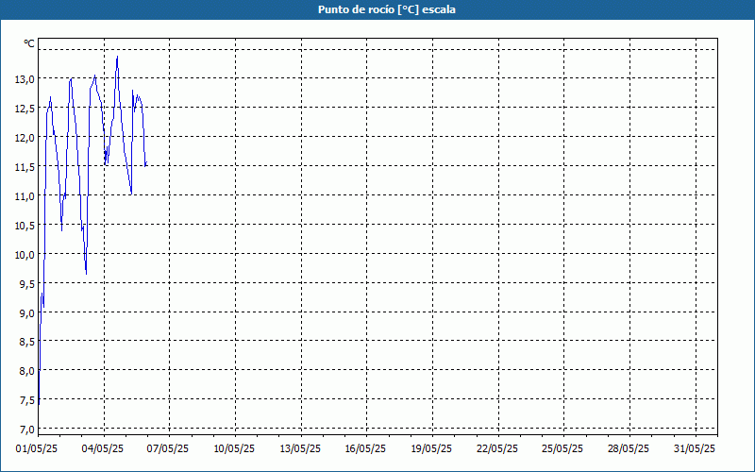The height and width of the screenshot is (472, 755).
Task: Click the highest peak of the blue dew point line
Action: point(117,57)
